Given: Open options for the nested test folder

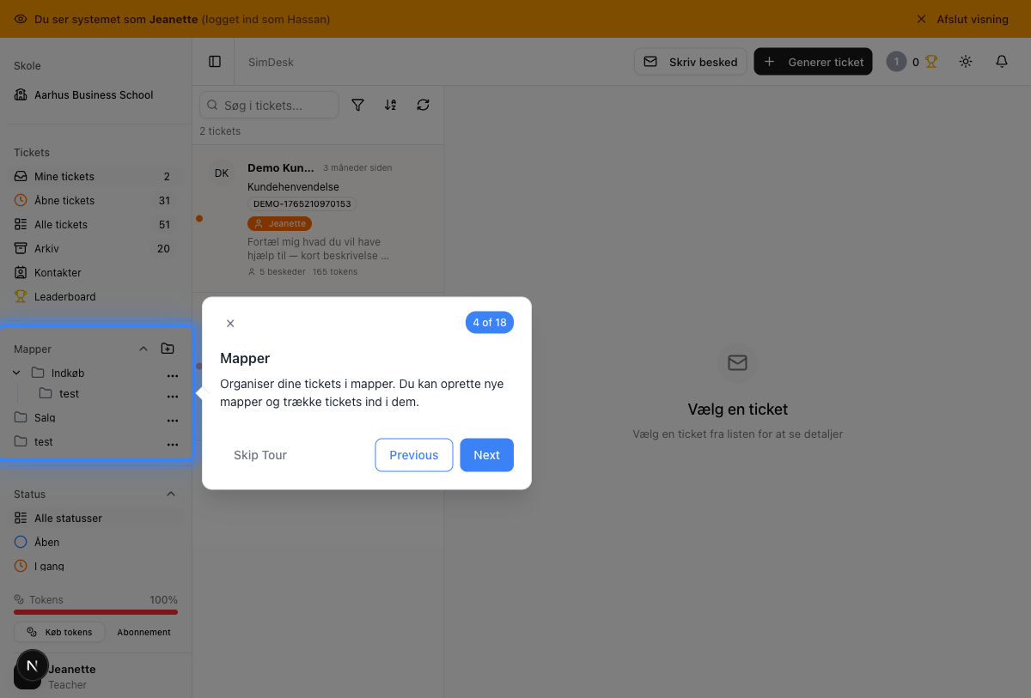Looking at the screenshot, I should [x=173, y=396].
